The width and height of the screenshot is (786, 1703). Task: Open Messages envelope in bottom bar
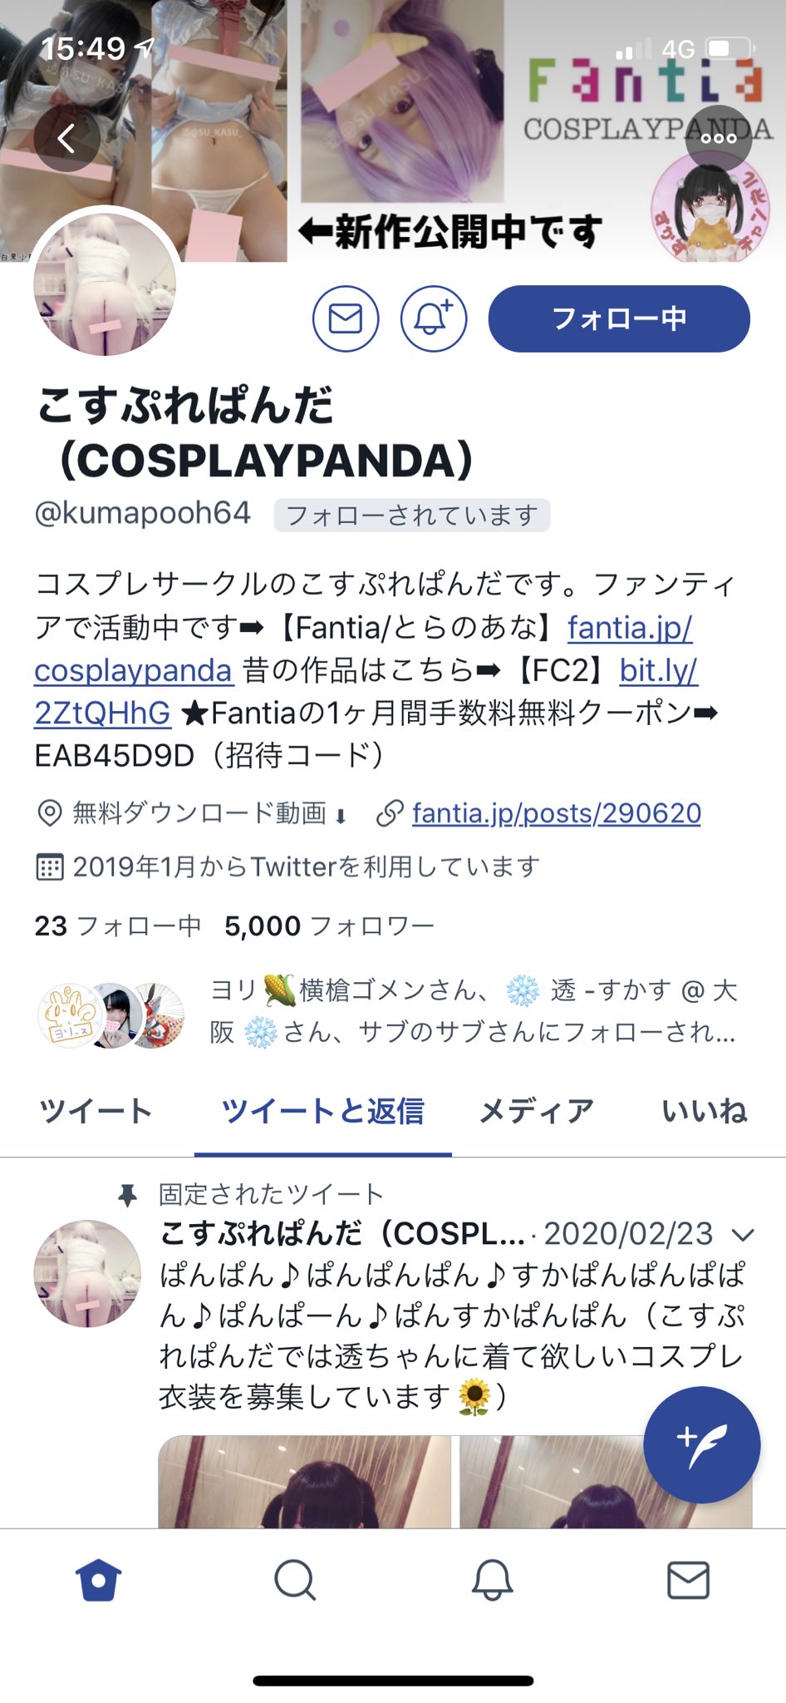pos(689,1580)
